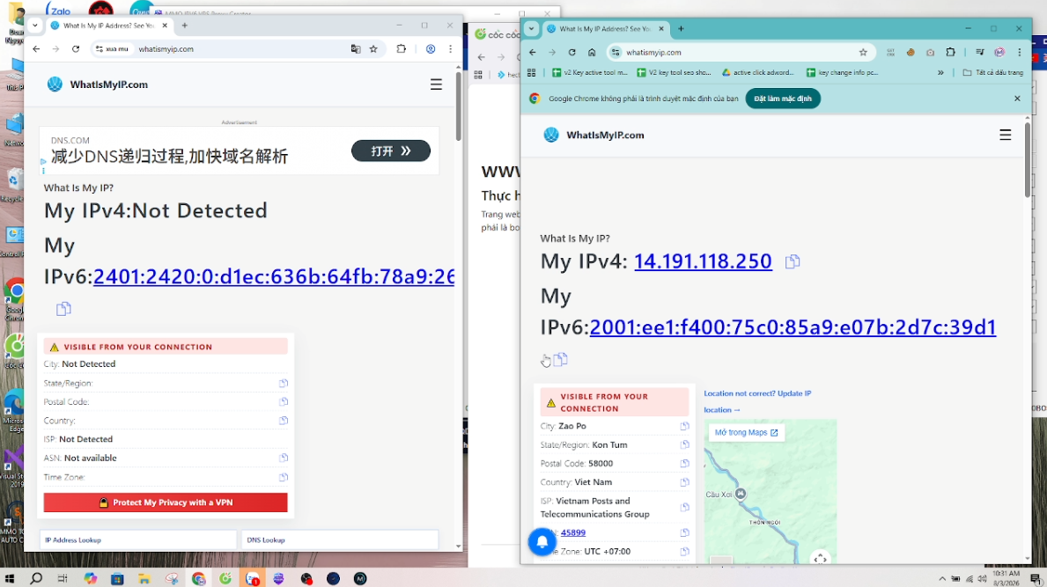This screenshot has width=1047, height=587.
Task: Click the blue notification bell icon
Action: [x=542, y=541]
